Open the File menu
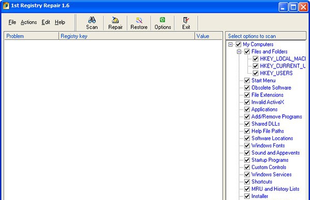 12,22
